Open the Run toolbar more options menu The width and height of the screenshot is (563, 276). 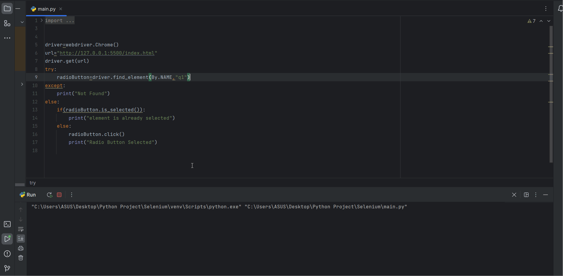tap(72, 195)
